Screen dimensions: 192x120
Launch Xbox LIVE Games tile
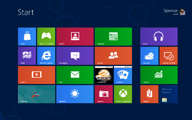tap(46, 37)
